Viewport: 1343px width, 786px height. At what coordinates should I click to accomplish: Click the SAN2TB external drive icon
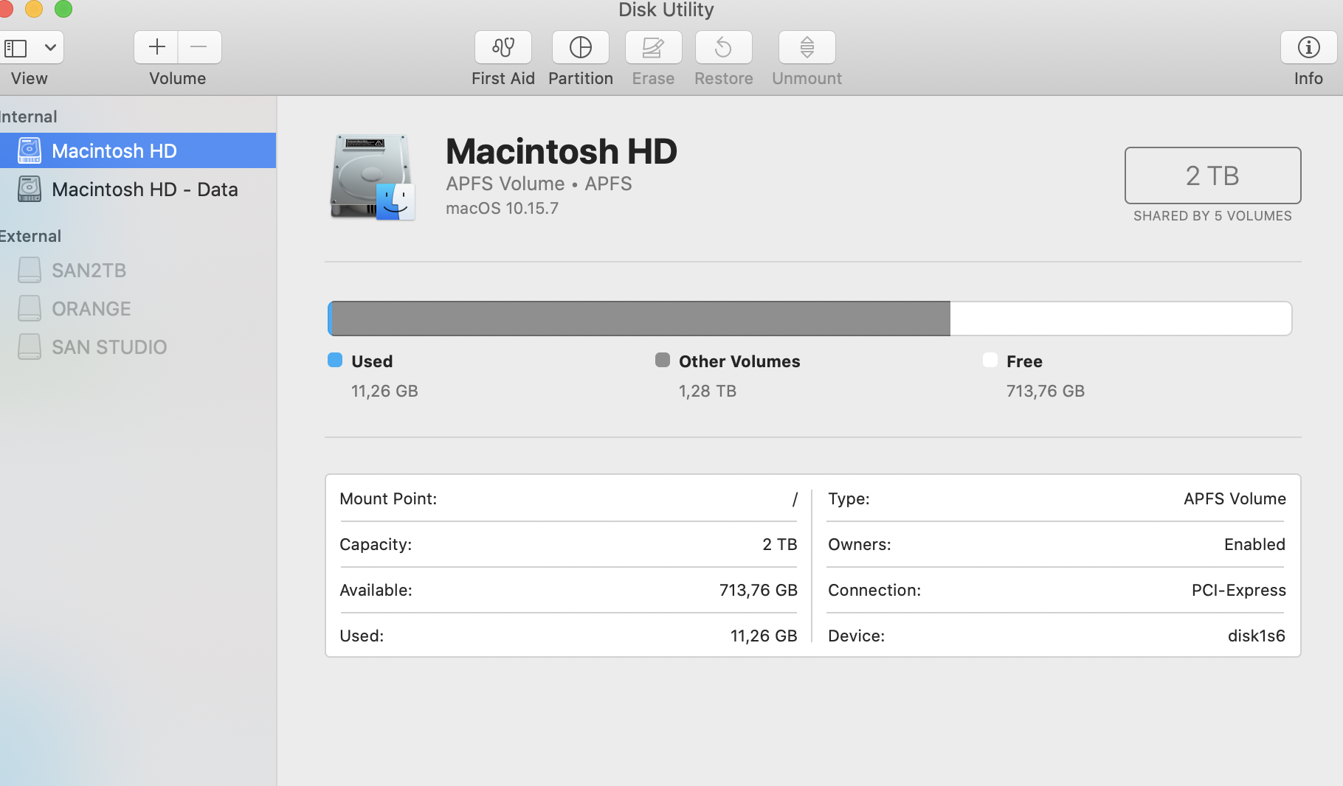[x=30, y=270]
